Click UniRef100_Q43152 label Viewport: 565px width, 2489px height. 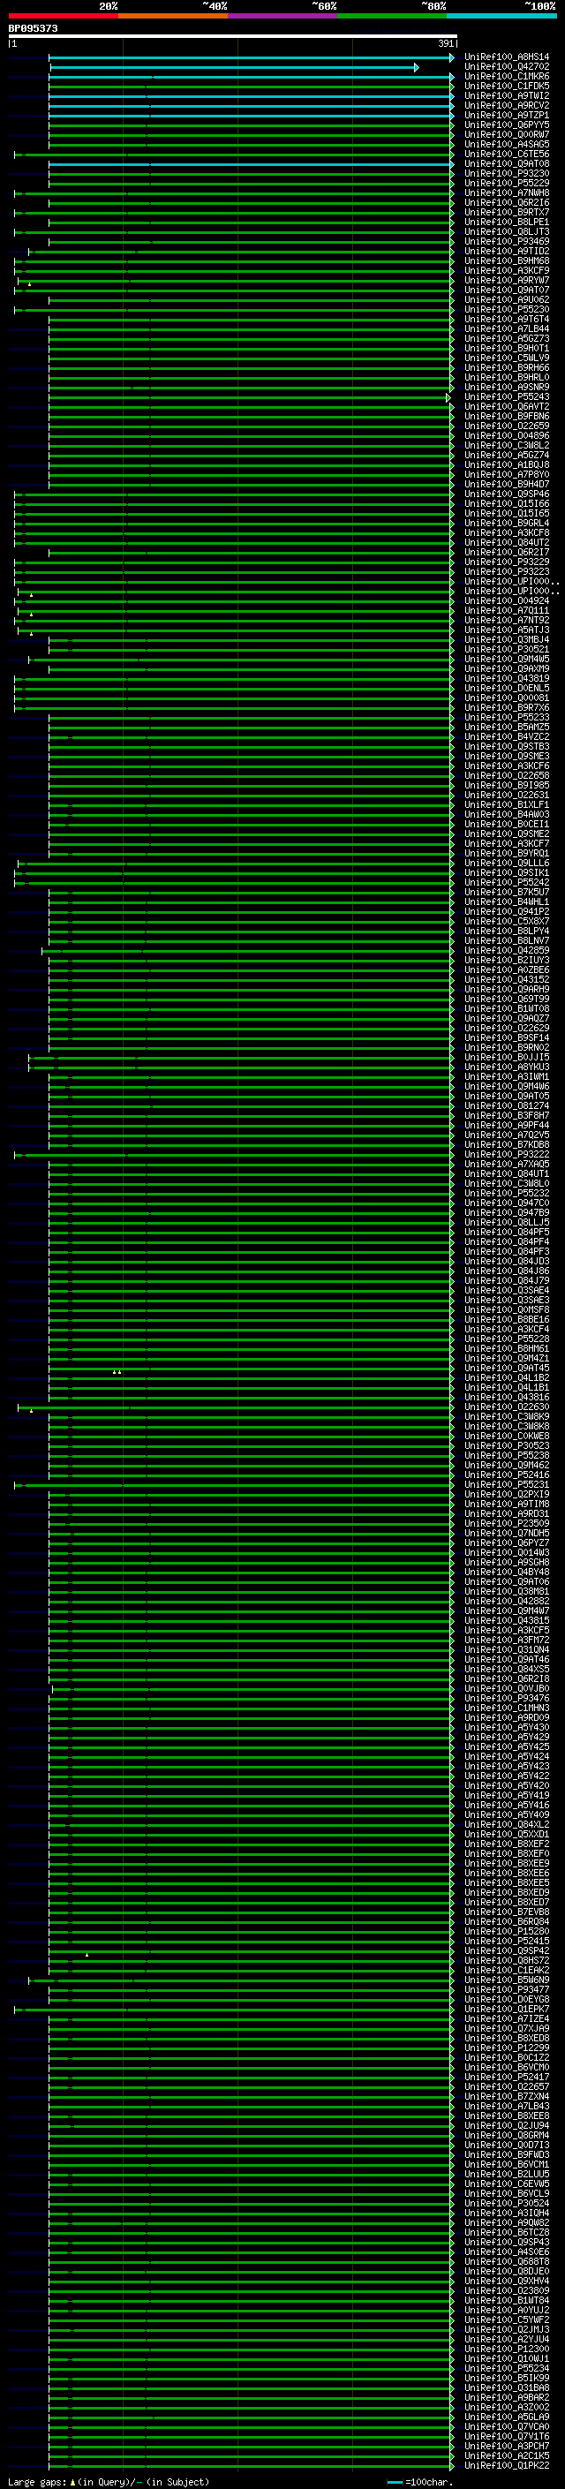[x=506, y=980]
